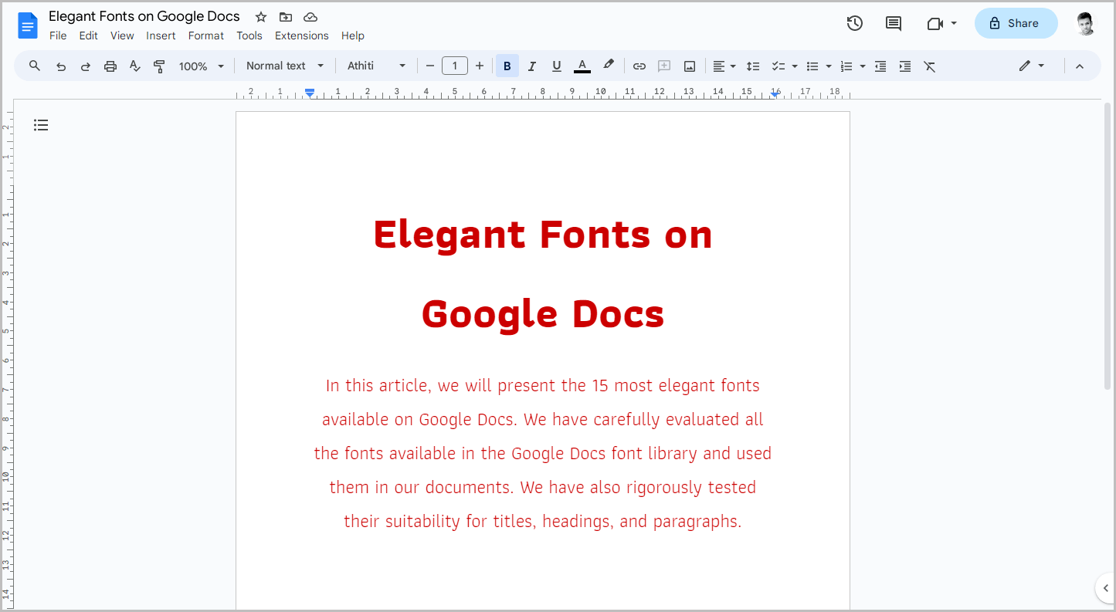This screenshot has width=1116, height=612.
Task: Open the font family dropdown
Action: (x=376, y=66)
